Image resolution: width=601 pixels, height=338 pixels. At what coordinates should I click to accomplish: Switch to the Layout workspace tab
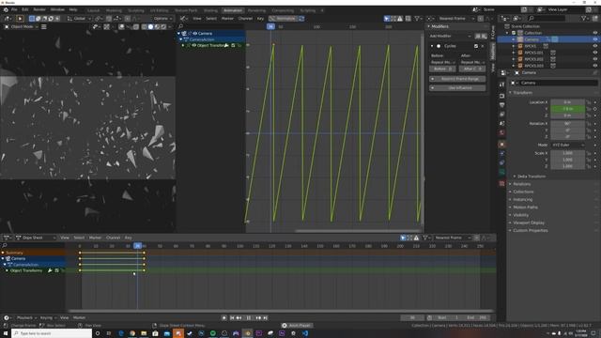(93, 10)
